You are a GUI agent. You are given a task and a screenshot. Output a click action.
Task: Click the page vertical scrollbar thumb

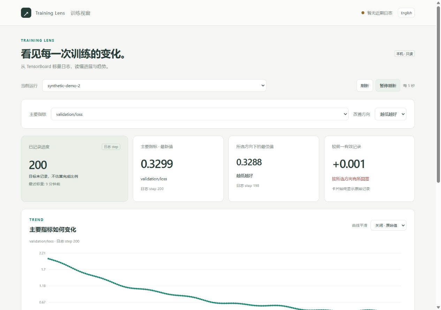pos(439,94)
